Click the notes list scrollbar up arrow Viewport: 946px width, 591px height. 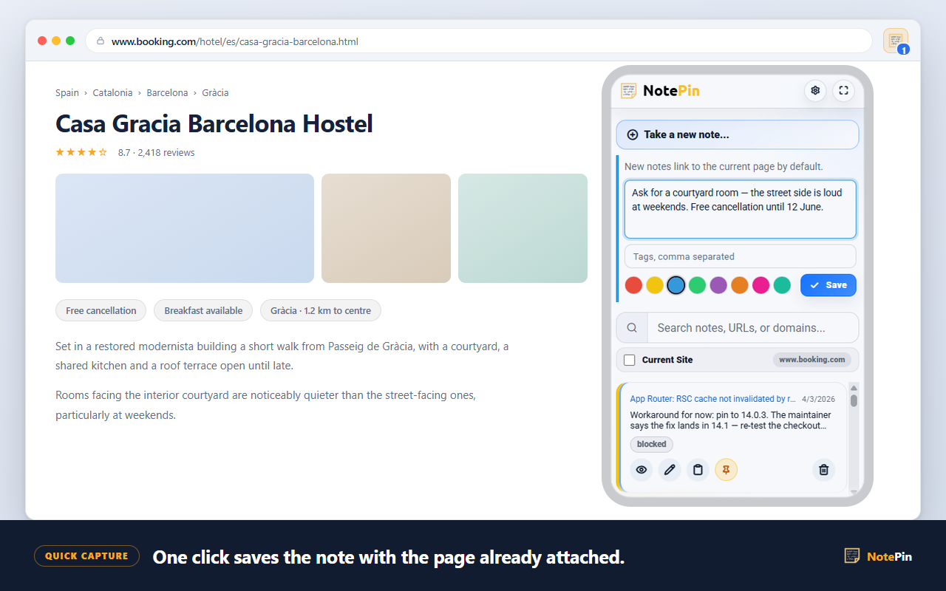click(x=854, y=388)
